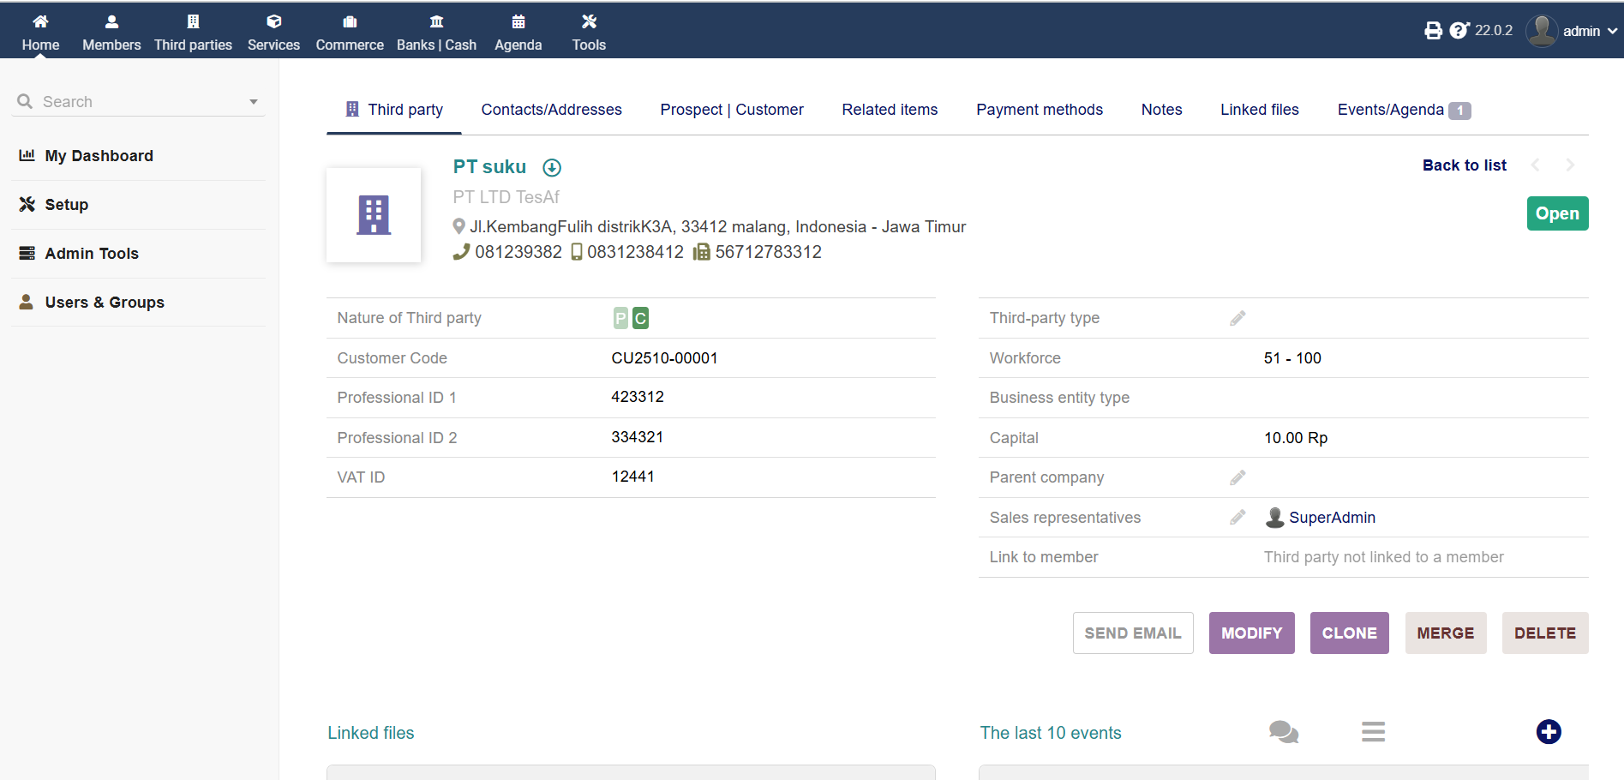The width and height of the screenshot is (1624, 780).
Task: Click the CLONE button
Action: coord(1349,633)
